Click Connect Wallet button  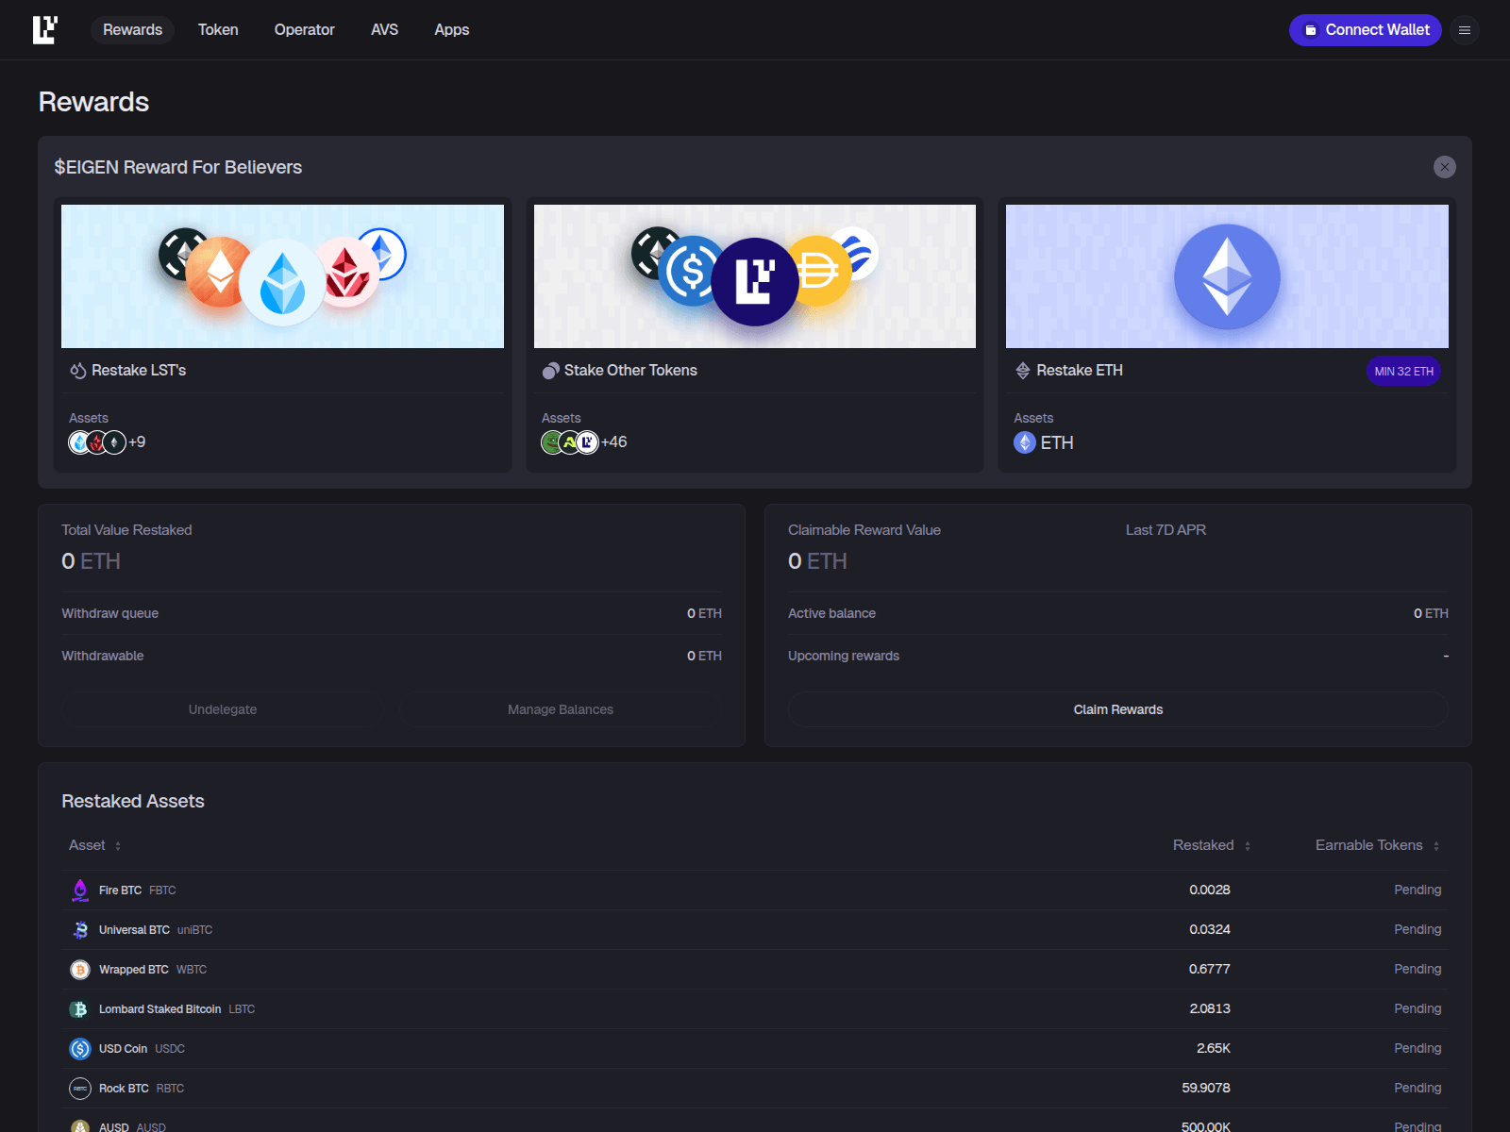(1365, 30)
